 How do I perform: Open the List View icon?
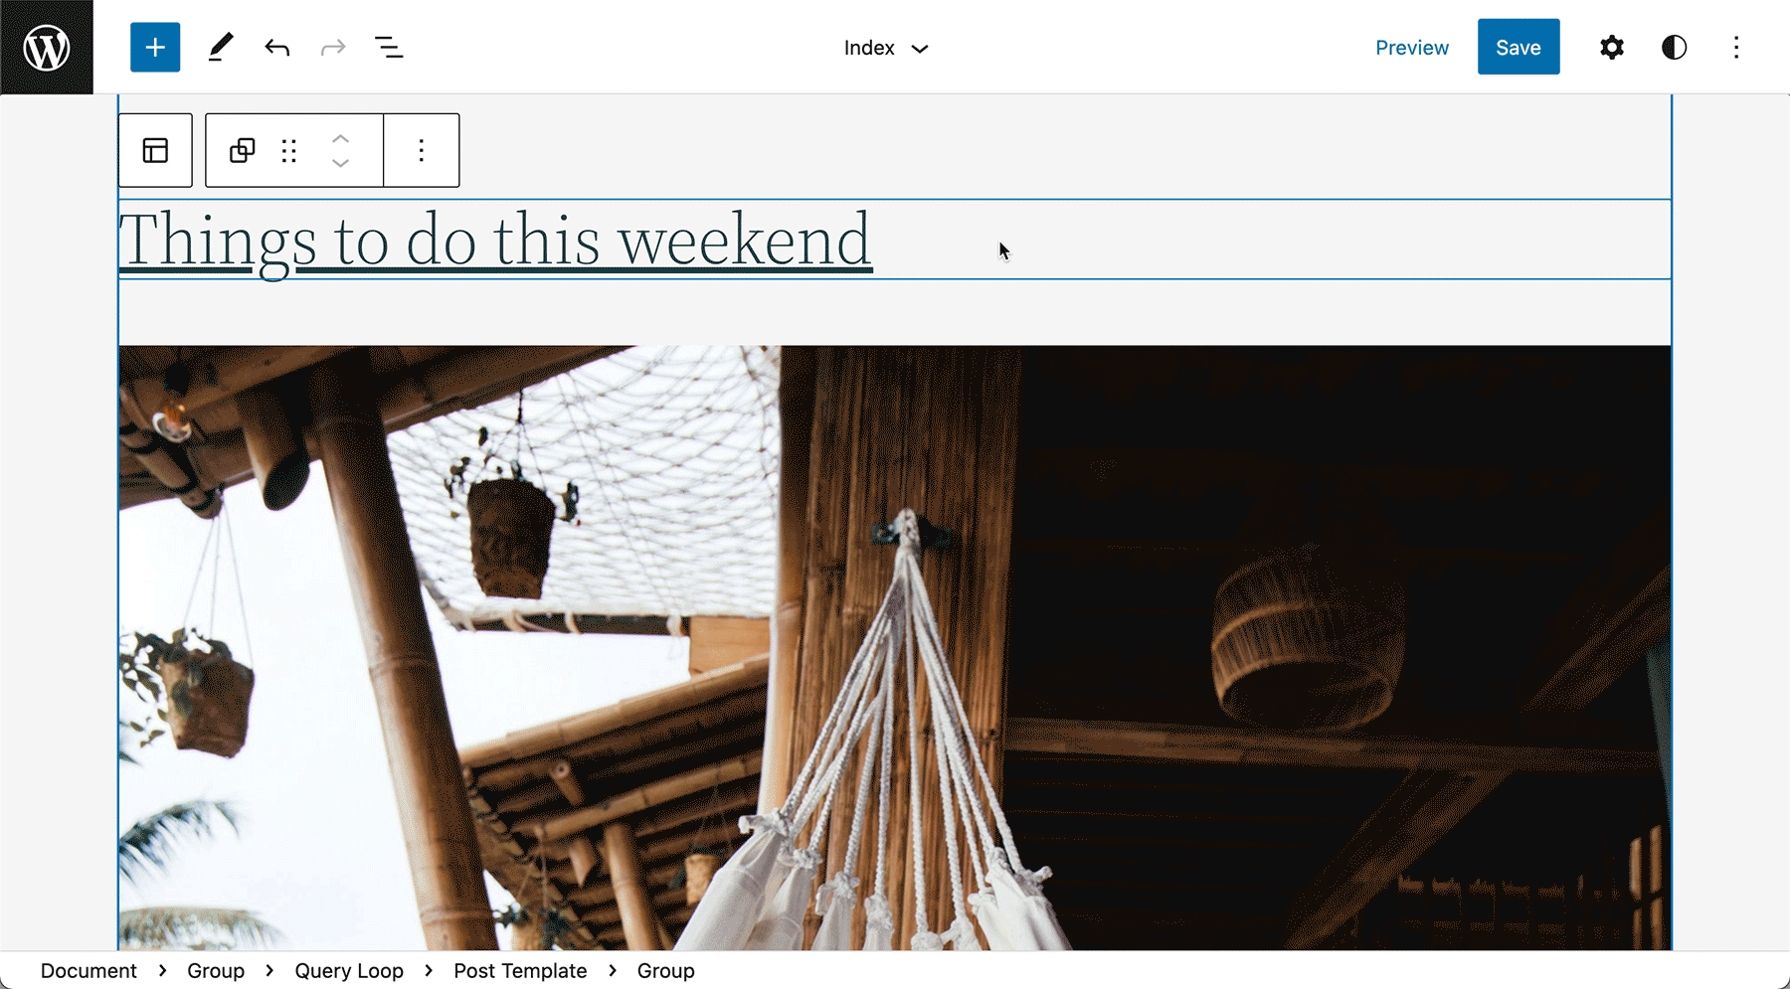click(389, 48)
